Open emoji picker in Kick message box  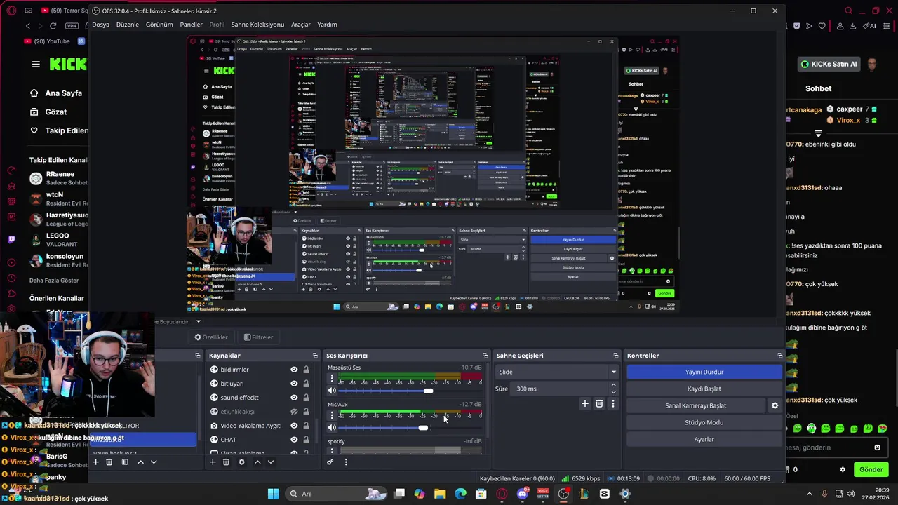(877, 447)
